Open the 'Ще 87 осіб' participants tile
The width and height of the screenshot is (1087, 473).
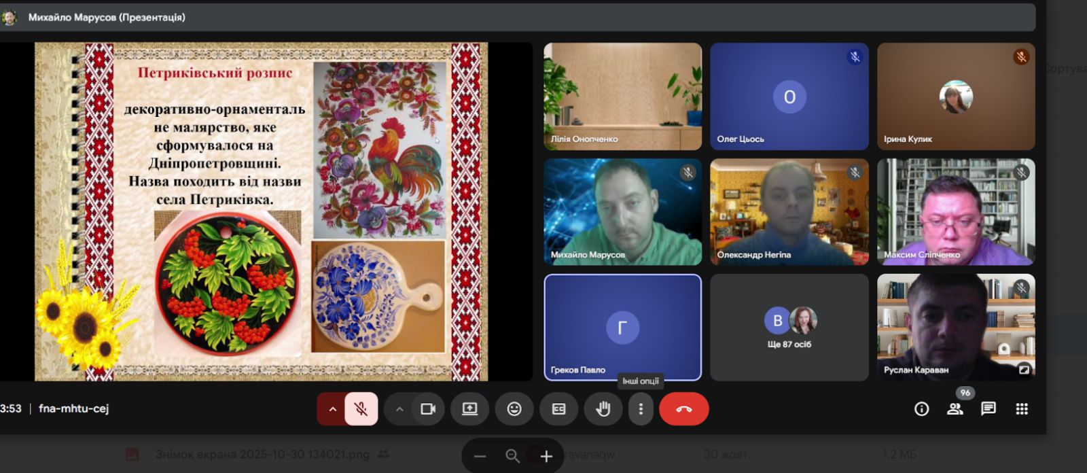point(789,328)
